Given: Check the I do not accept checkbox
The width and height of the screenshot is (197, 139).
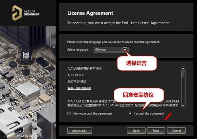Looking at the screenshot, I should 69,113.
